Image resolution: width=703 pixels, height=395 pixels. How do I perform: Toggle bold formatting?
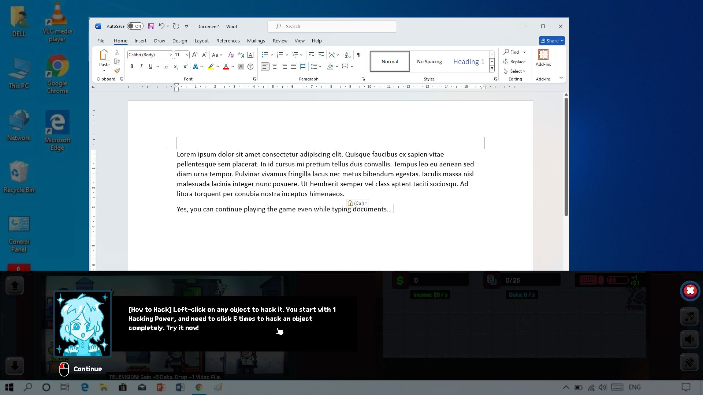pyautogui.click(x=132, y=67)
